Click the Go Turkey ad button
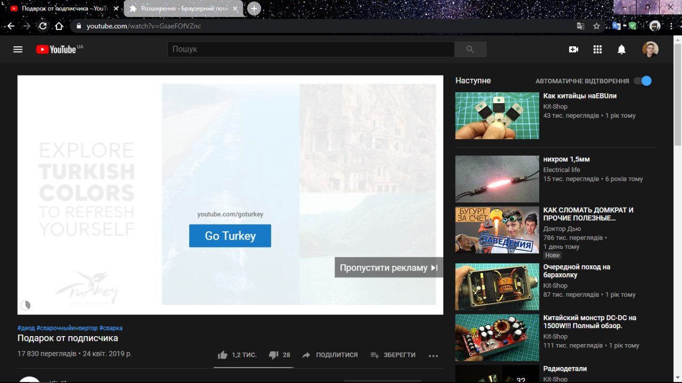This screenshot has width=682, height=383. 230,235
